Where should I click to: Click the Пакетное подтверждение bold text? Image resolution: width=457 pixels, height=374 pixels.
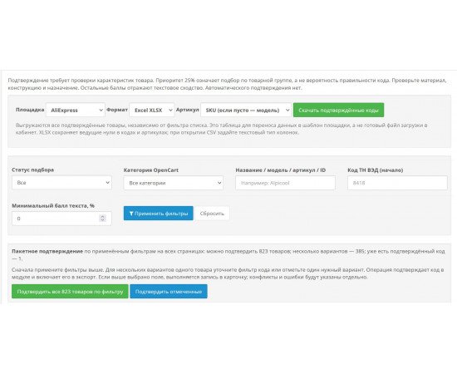point(47,251)
